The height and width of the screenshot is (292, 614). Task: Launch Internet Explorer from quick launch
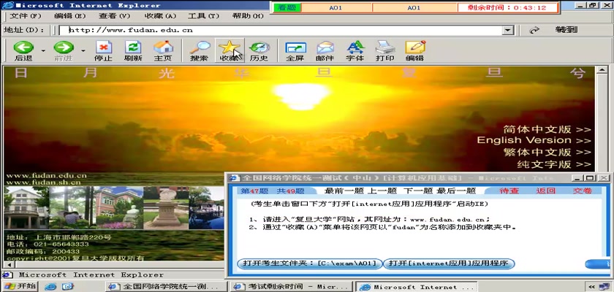(x=50, y=286)
